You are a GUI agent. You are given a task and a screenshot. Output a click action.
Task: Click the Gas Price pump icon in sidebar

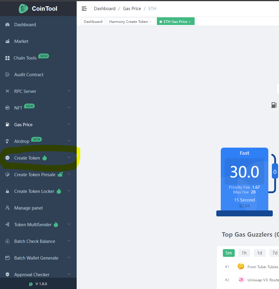point(7,124)
